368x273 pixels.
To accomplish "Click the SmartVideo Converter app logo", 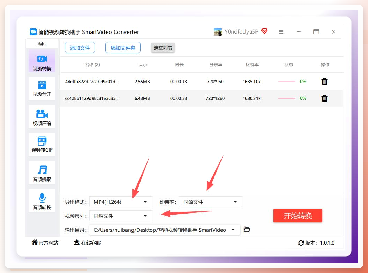I will (33, 31).
